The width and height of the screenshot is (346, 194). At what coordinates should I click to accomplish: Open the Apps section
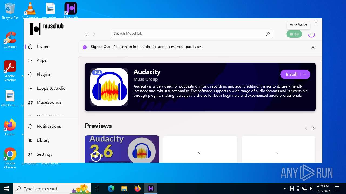click(51, 60)
